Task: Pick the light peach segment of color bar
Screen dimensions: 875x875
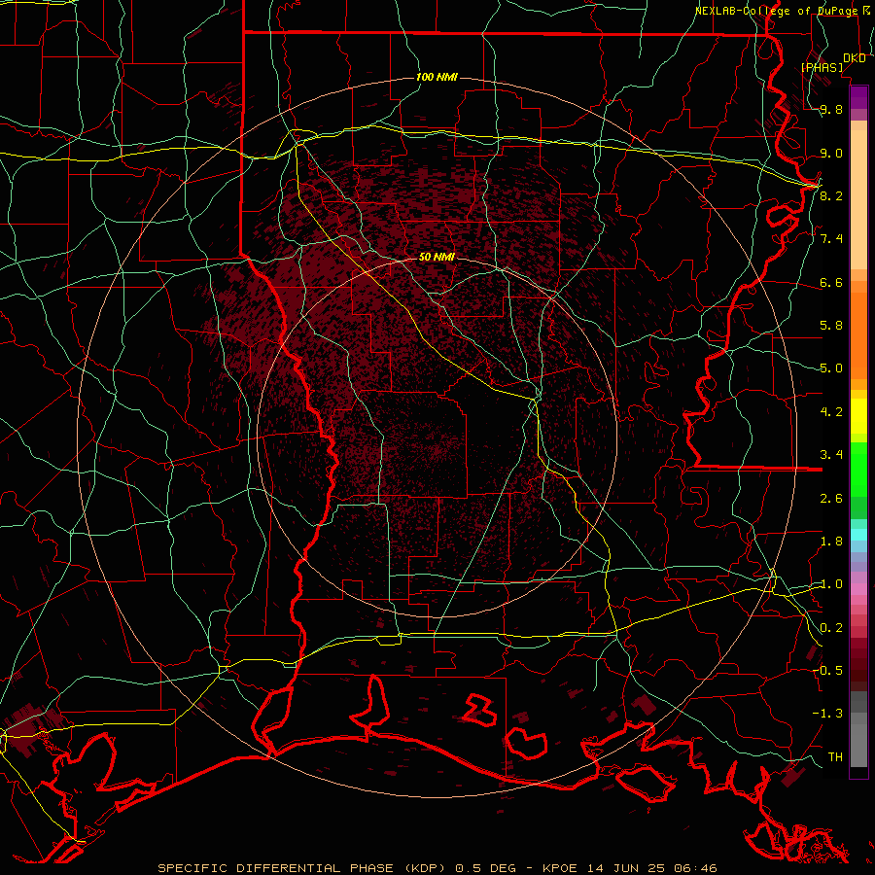Action: click(x=858, y=199)
